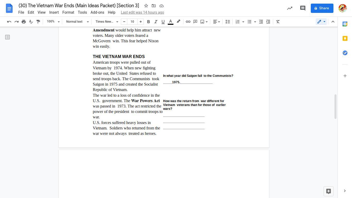This screenshot has height=198, width=352.
Task: Click the answer text 1975.
Action: [176, 82]
